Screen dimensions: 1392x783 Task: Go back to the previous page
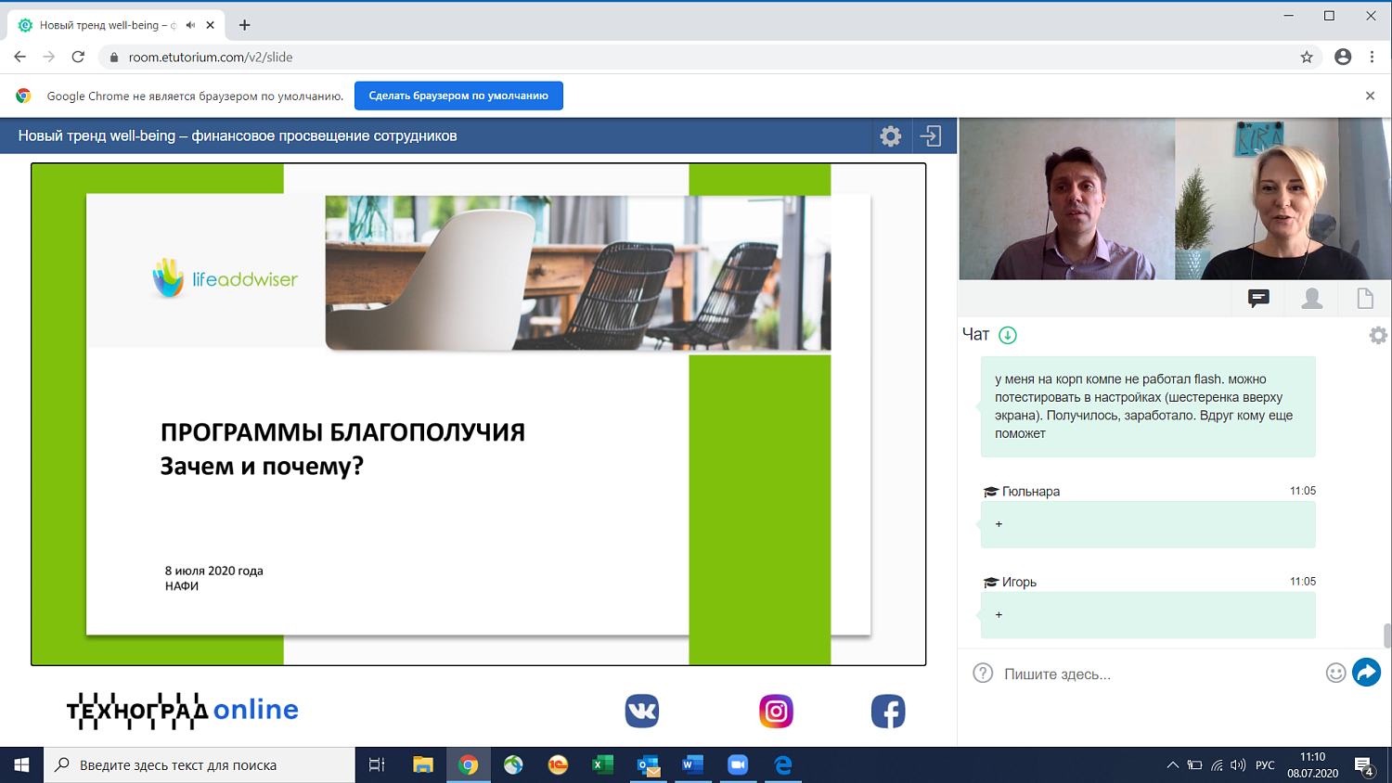pos(20,57)
